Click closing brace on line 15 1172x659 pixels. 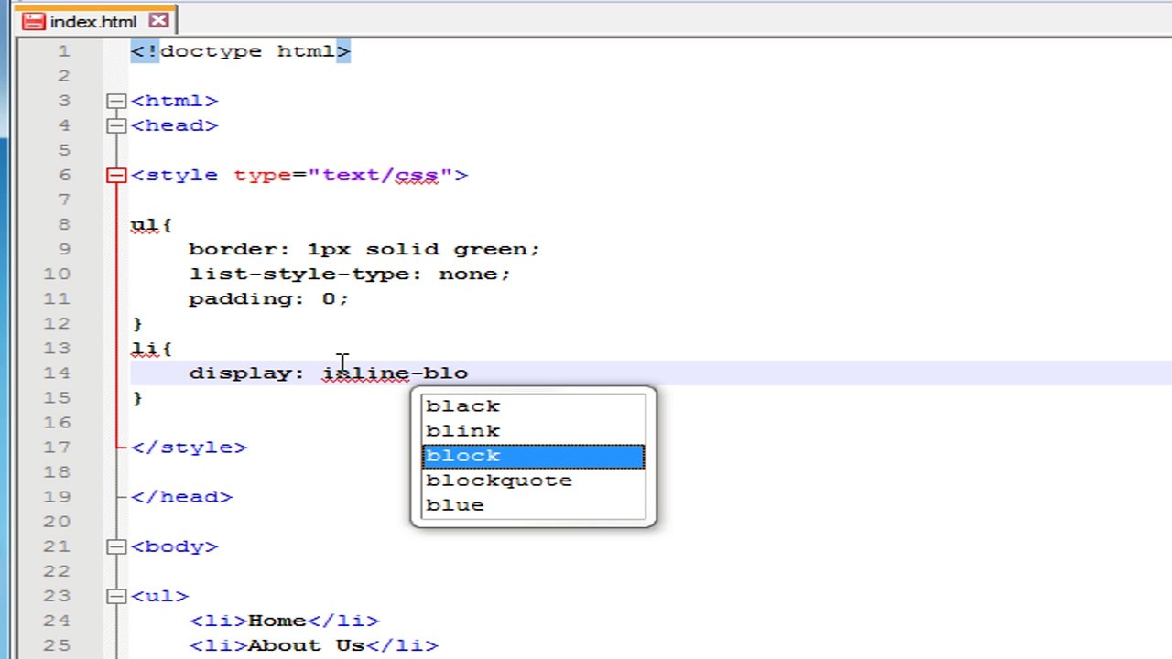[137, 397]
